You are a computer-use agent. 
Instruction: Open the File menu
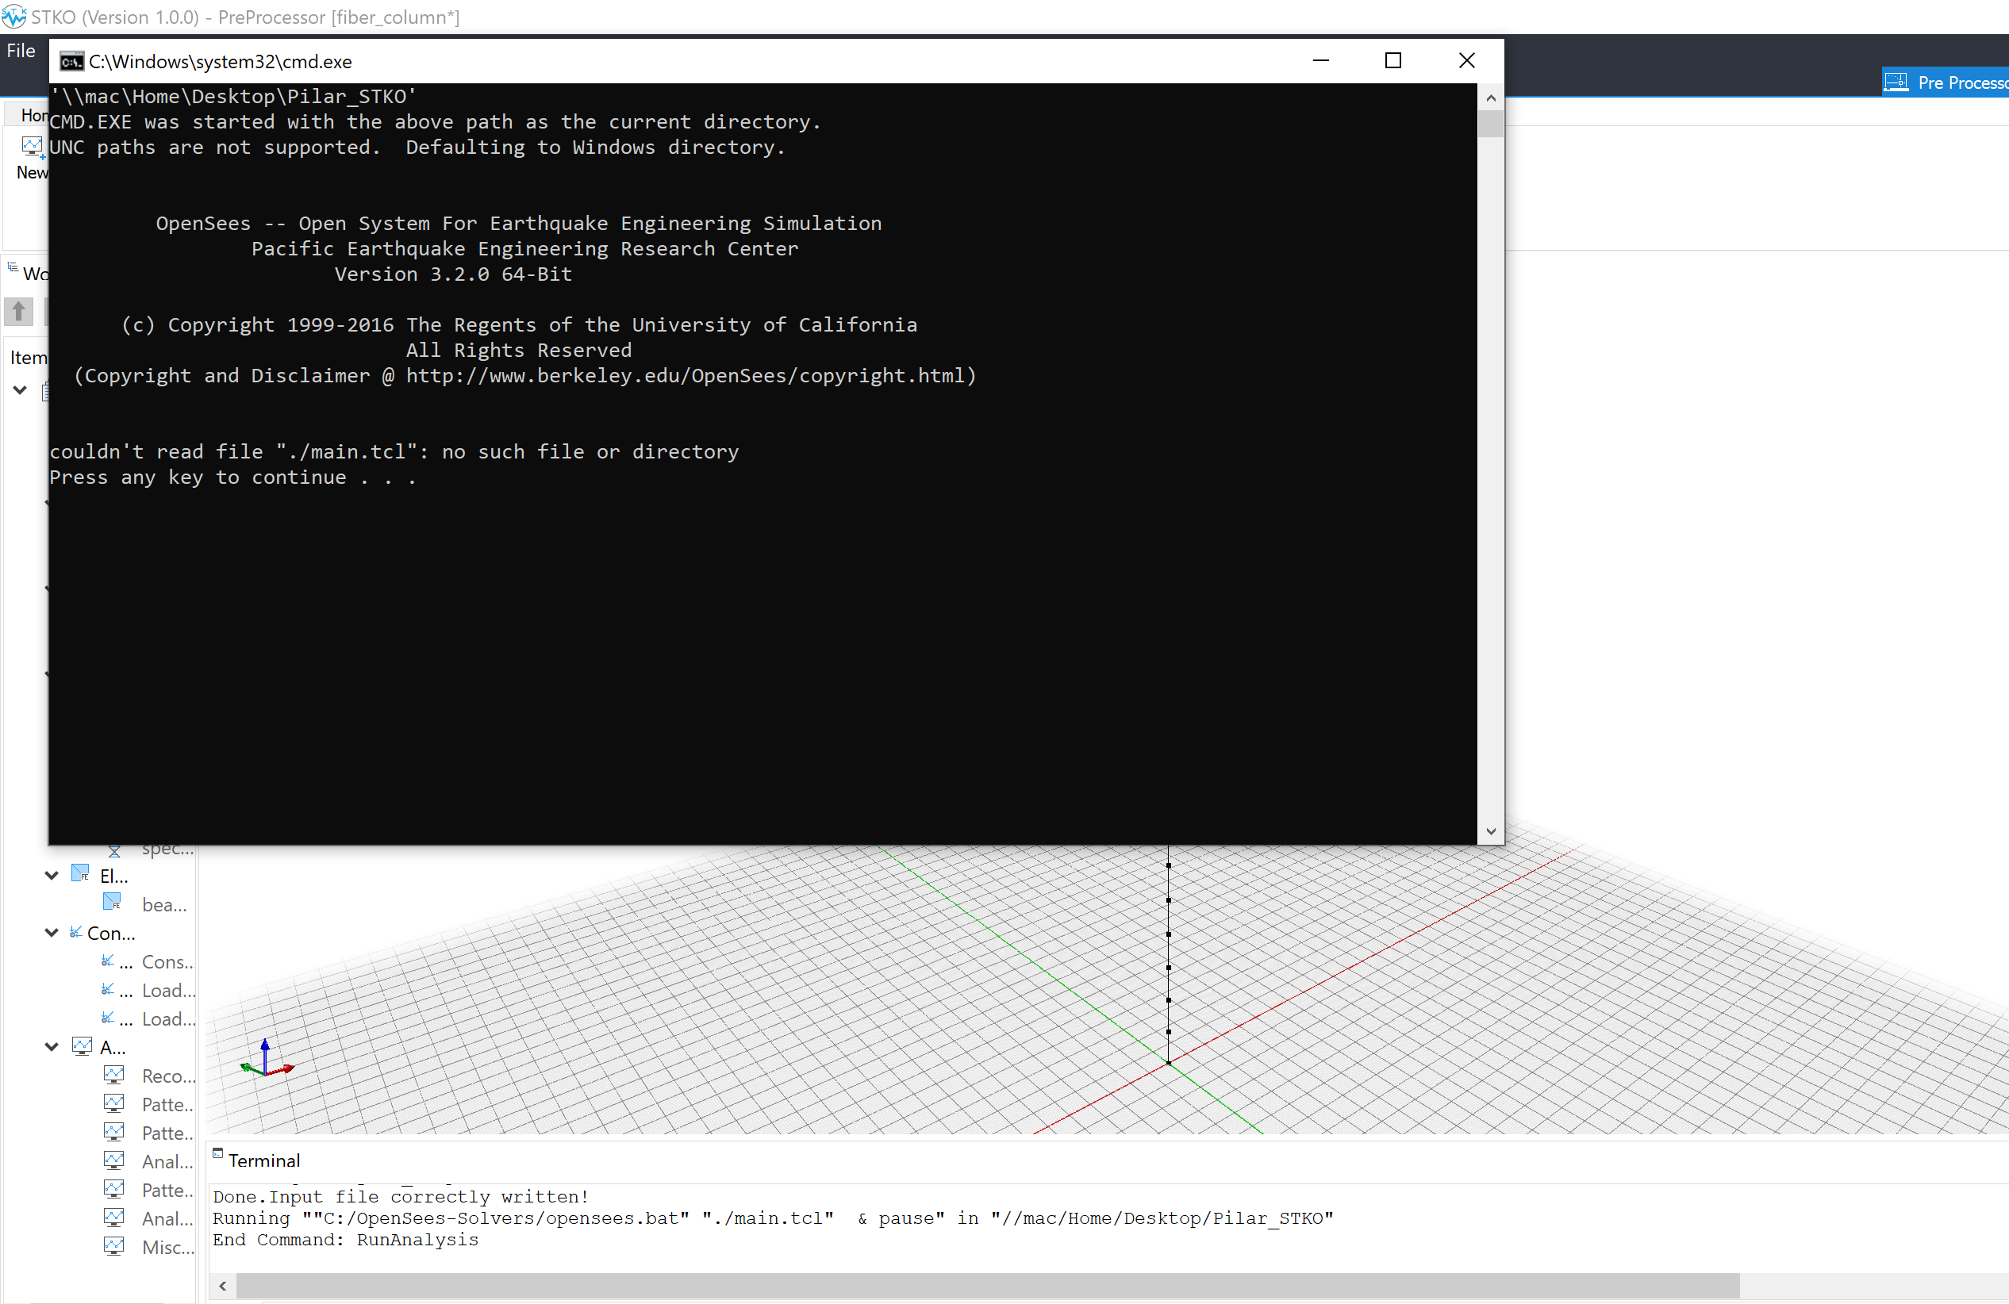21,51
